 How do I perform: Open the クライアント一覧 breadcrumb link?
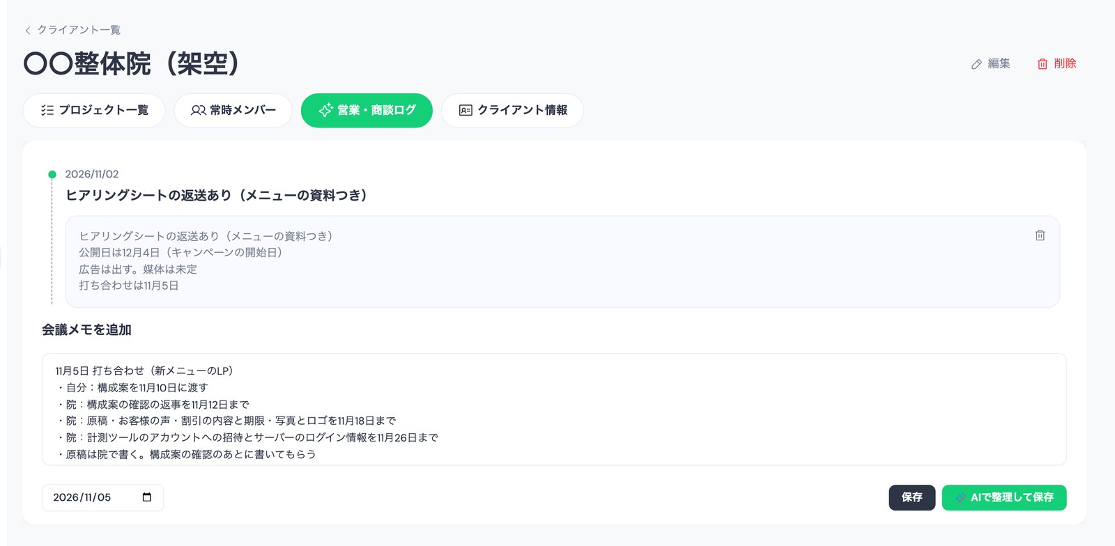[x=79, y=30]
